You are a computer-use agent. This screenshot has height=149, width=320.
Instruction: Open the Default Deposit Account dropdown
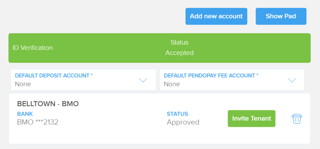point(83,80)
